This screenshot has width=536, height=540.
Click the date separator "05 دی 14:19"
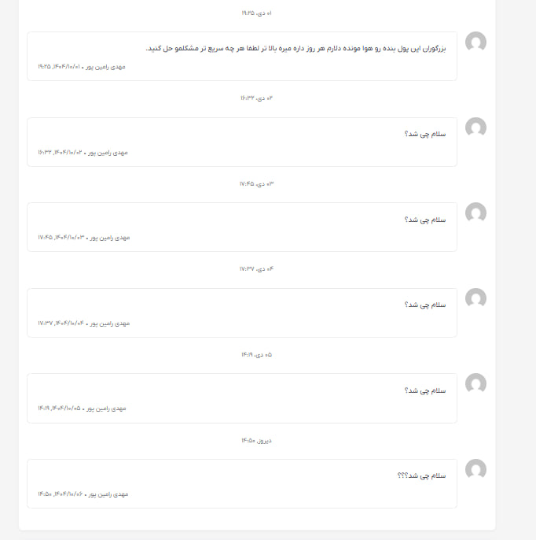point(256,354)
